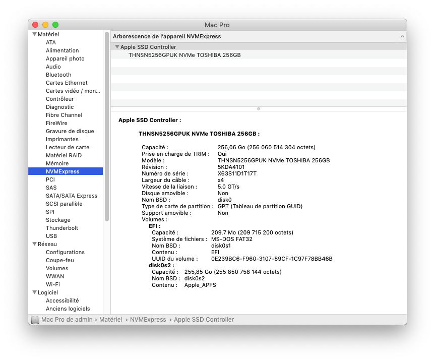Open Bluetooth hardware info
435x362 pixels.
click(58, 75)
